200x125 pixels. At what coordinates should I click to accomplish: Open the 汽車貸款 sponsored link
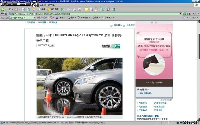tap(158, 110)
